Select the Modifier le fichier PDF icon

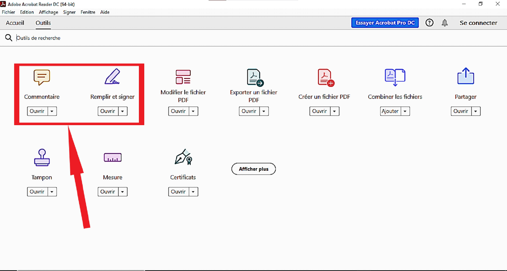(x=183, y=77)
